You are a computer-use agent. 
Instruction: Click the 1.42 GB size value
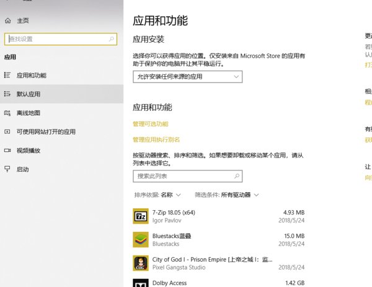point(295,283)
